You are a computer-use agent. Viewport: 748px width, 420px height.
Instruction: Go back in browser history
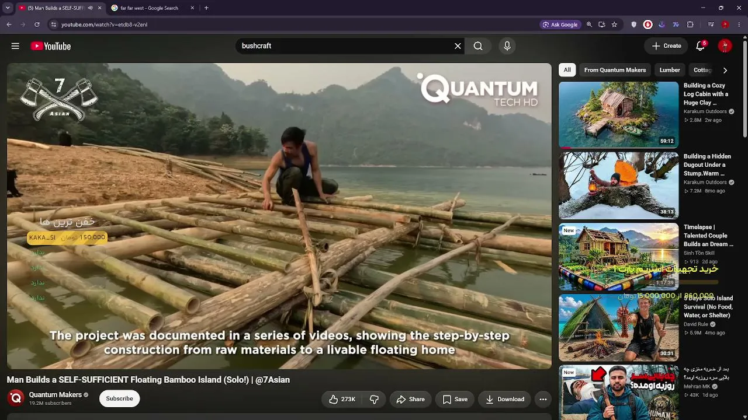[9, 24]
